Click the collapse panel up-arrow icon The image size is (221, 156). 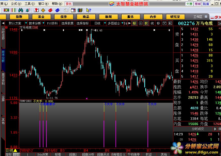coord(164,23)
